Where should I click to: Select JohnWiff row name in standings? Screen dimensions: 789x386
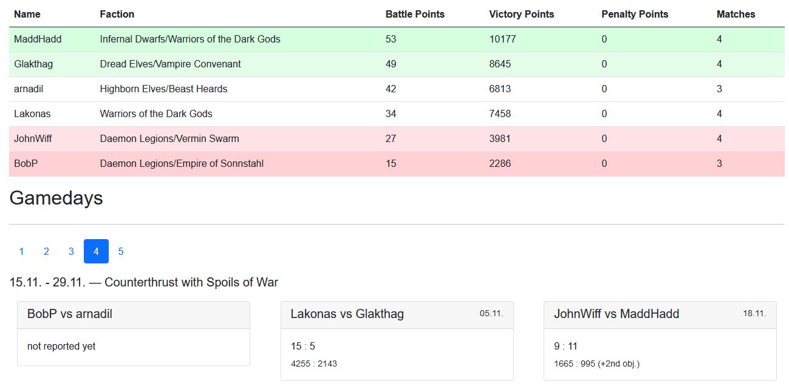click(33, 138)
